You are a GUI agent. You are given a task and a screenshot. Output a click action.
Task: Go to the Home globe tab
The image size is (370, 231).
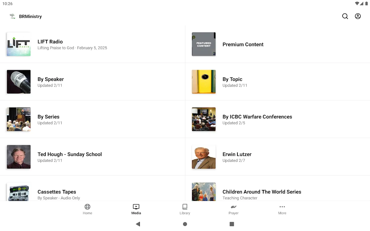87,209
